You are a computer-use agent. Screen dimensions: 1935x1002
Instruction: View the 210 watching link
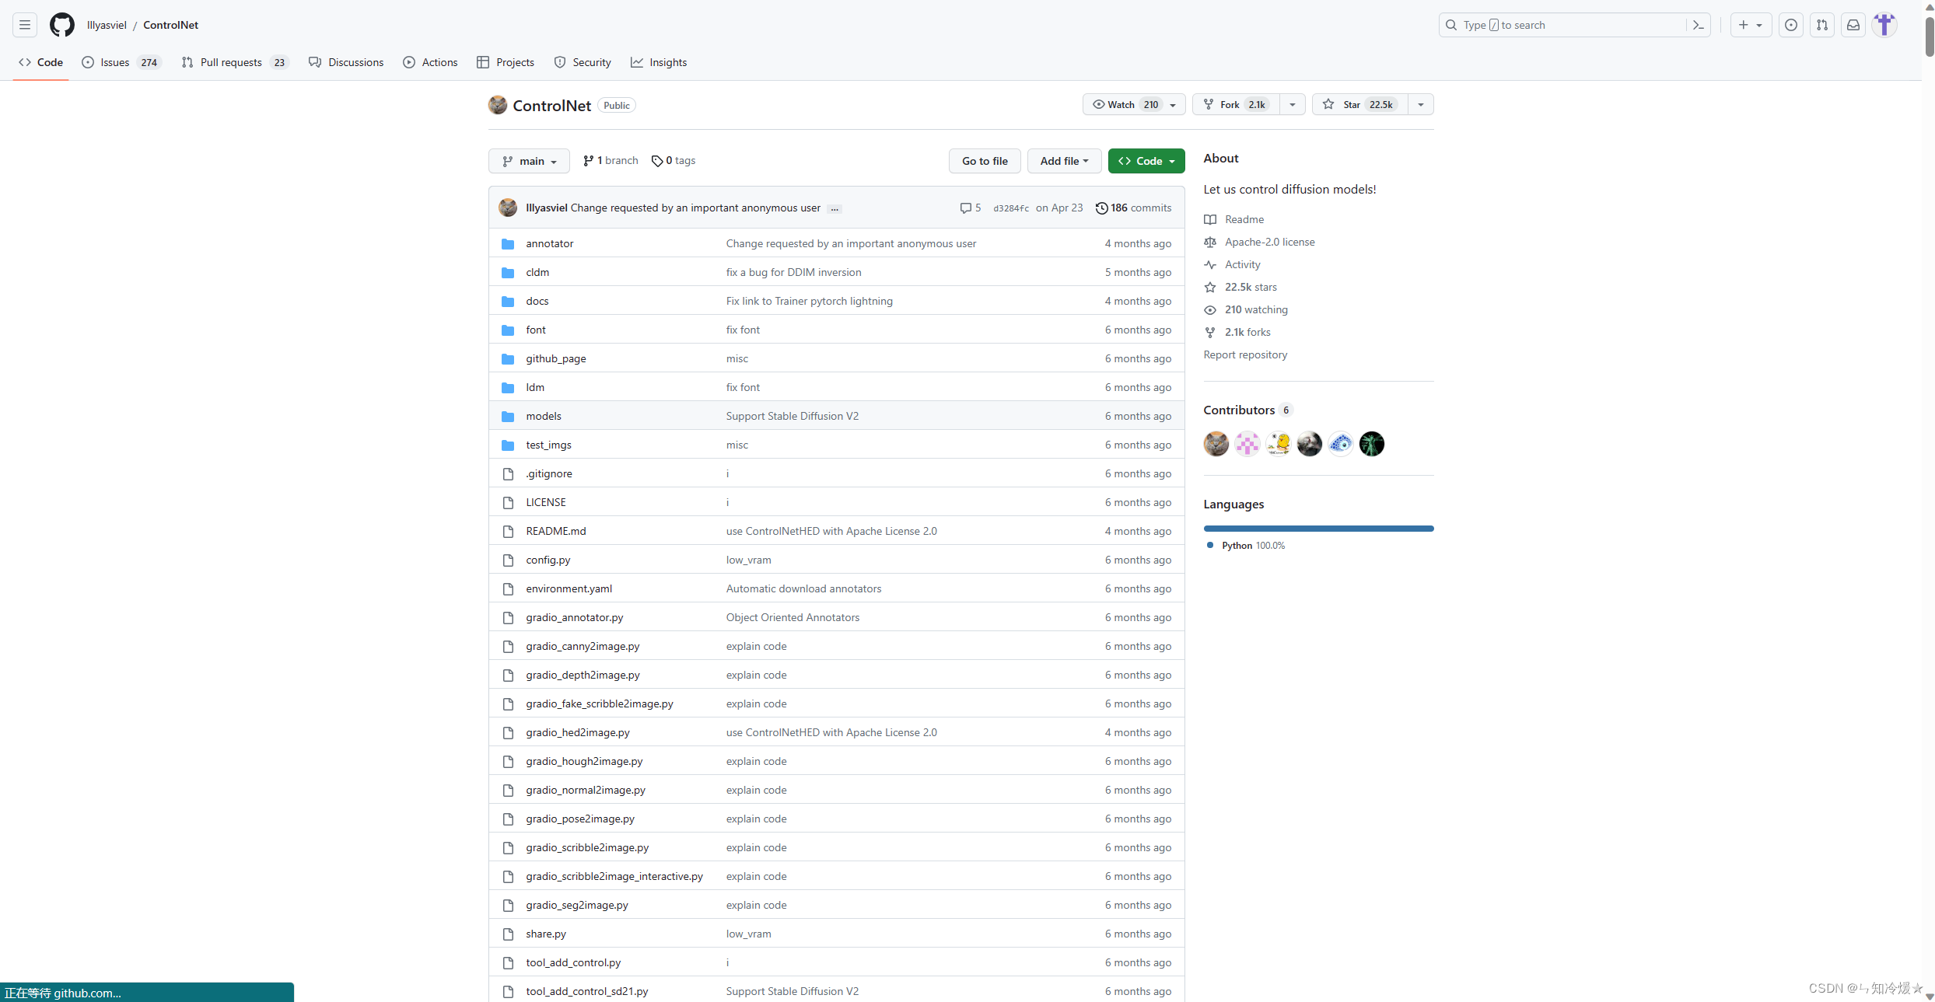[1256, 309]
